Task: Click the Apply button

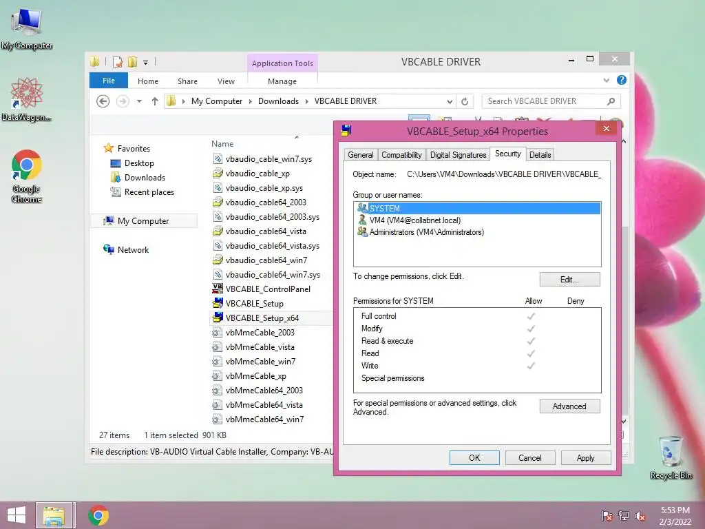Action: pos(586,457)
